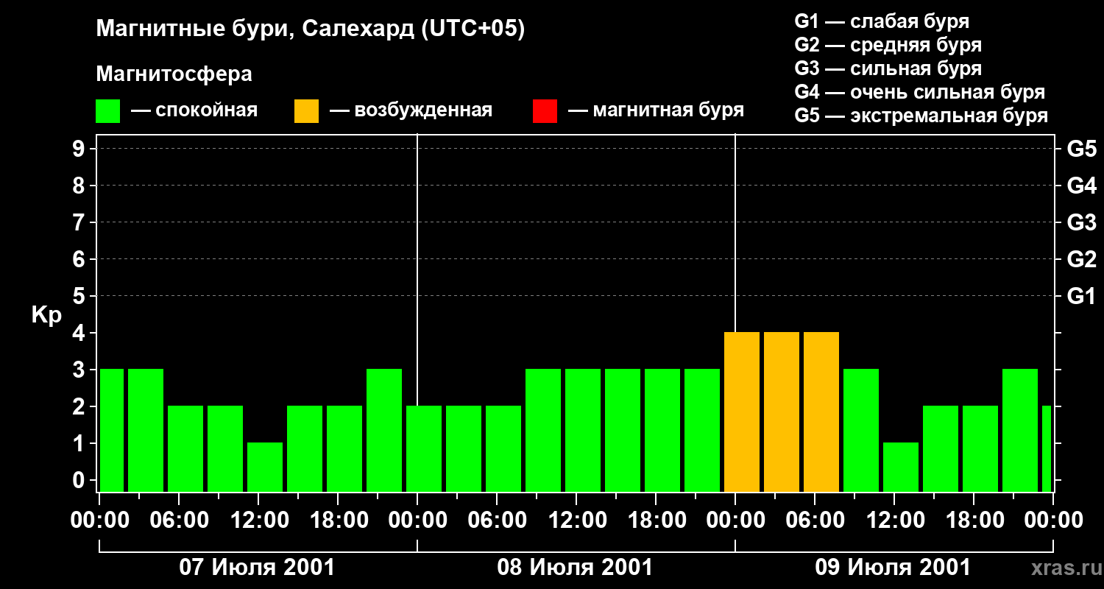
Task: Click the Kp 3 bar right after the orange bars
Action: (861, 431)
